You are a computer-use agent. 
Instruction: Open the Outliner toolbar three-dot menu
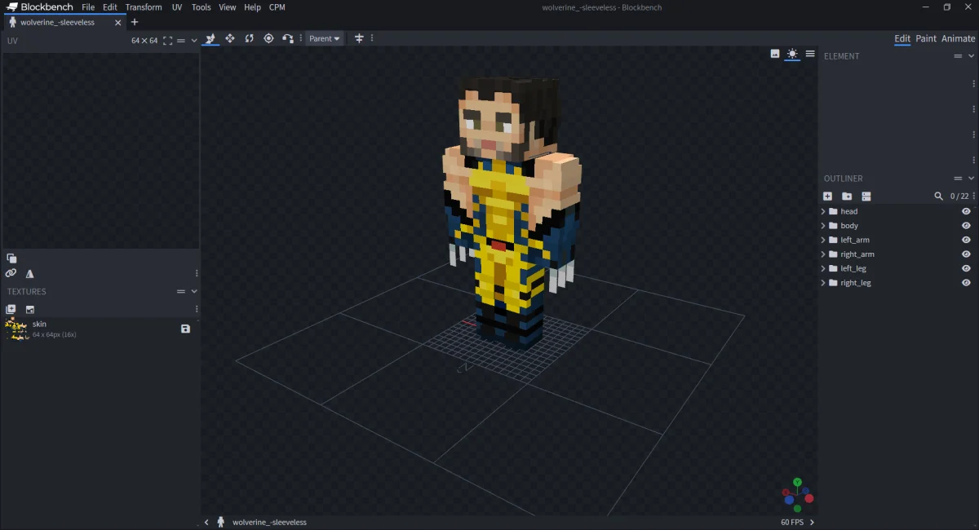pos(974,197)
